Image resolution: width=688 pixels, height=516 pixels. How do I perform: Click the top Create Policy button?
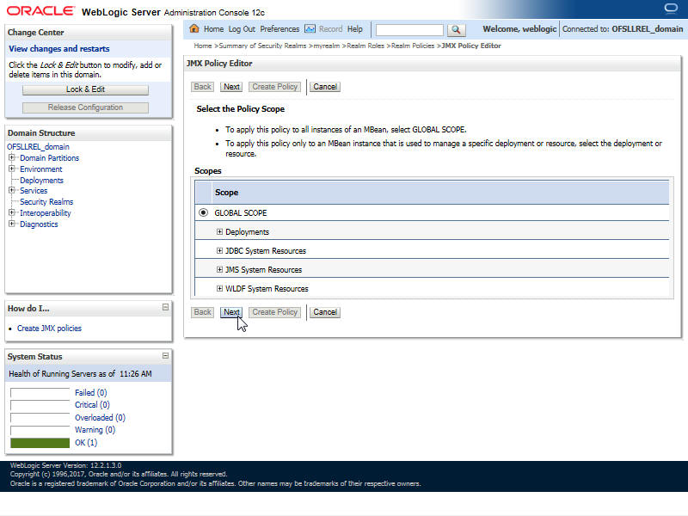tap(274, 87)
